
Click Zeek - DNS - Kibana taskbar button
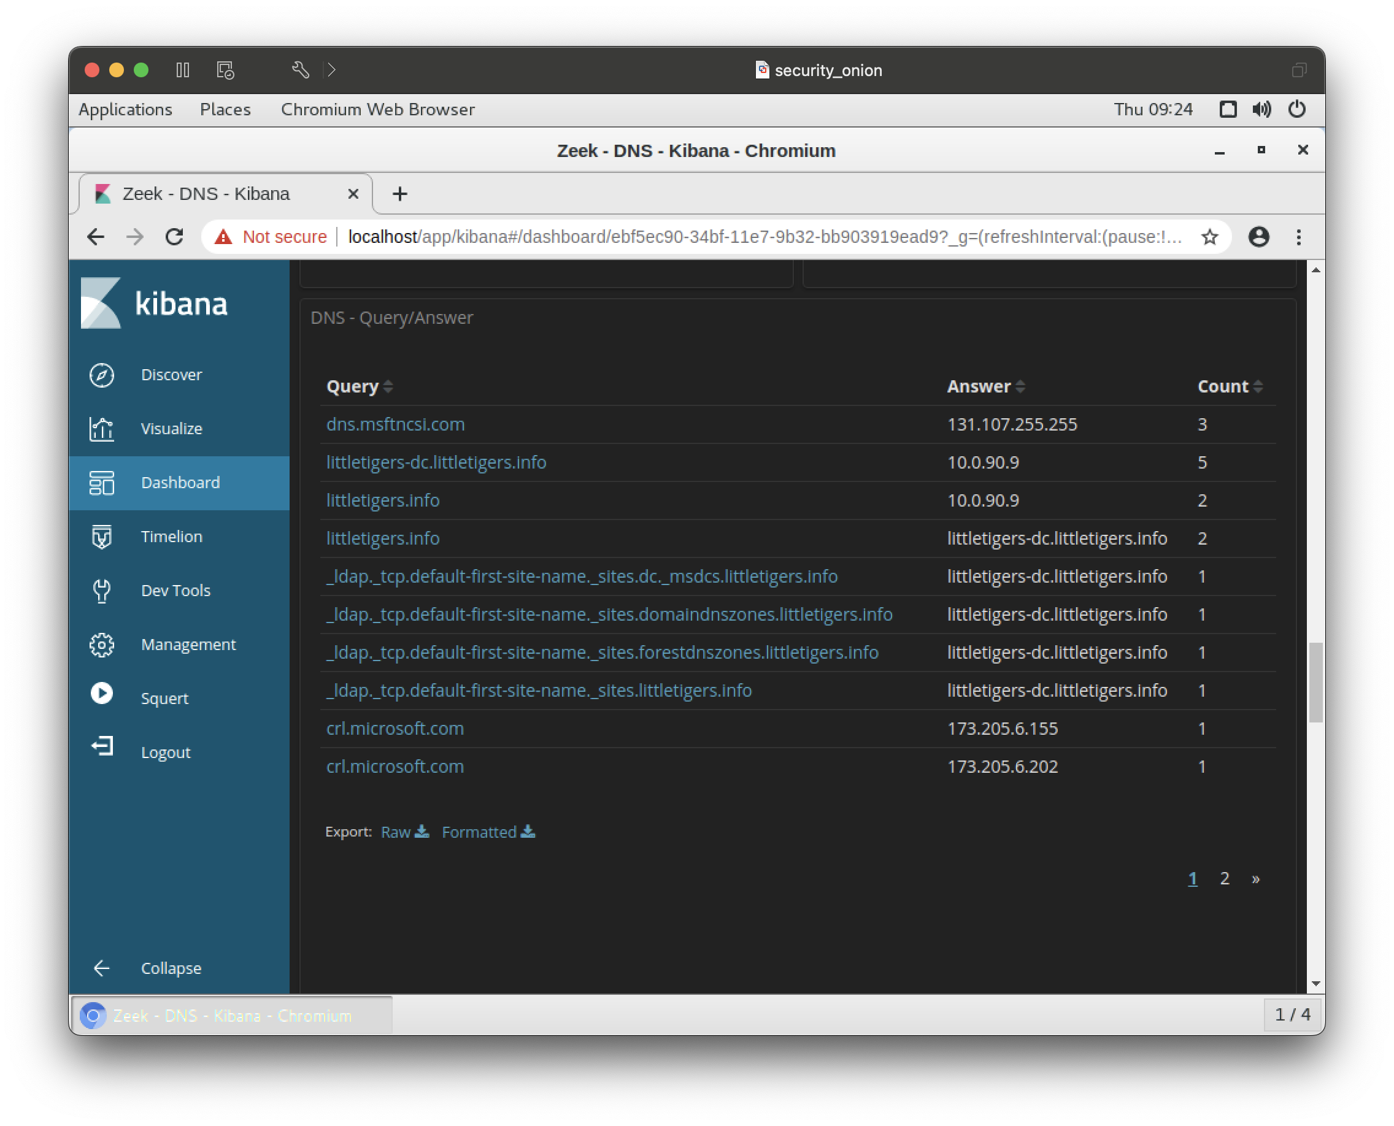pyautogui.click(x=231, y=1015)
